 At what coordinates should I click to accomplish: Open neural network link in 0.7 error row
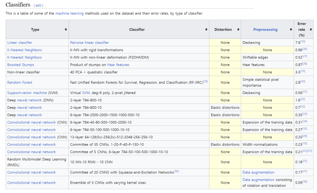(x=30, y=108)
